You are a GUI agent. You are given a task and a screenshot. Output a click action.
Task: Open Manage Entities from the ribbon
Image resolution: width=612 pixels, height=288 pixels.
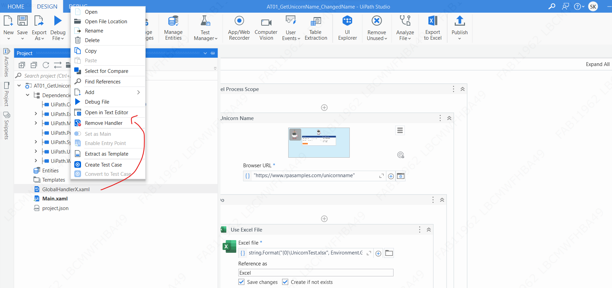click(x=173, y=27)
